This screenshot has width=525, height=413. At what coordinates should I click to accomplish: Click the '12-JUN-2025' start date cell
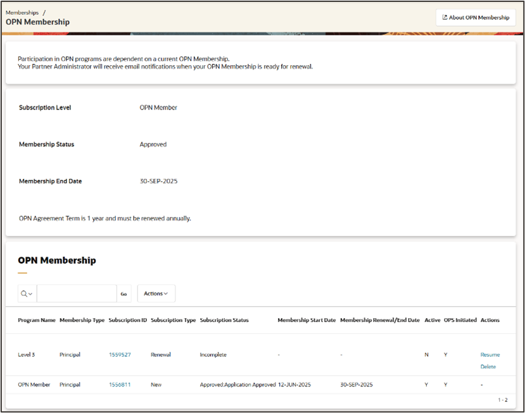tap(294, 385)
